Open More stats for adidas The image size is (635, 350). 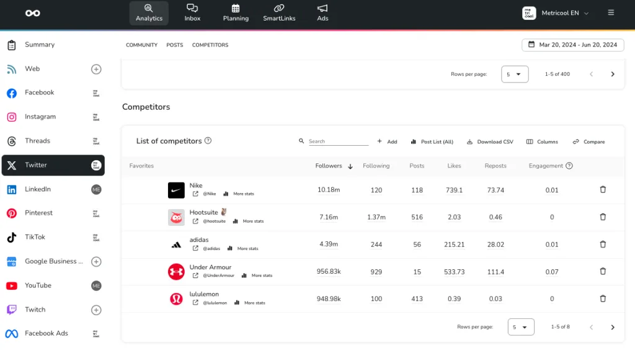click(243, 248)
